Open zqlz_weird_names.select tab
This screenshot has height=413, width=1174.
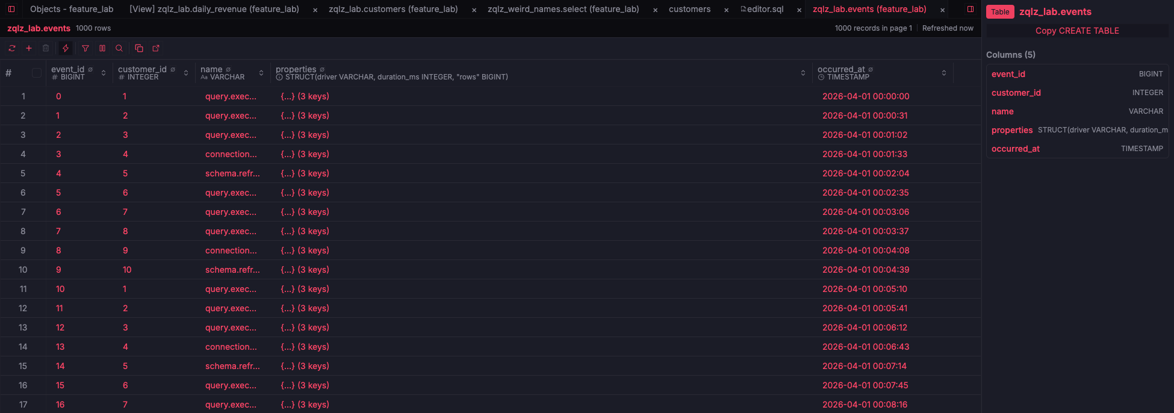click(x=564, y=9)
